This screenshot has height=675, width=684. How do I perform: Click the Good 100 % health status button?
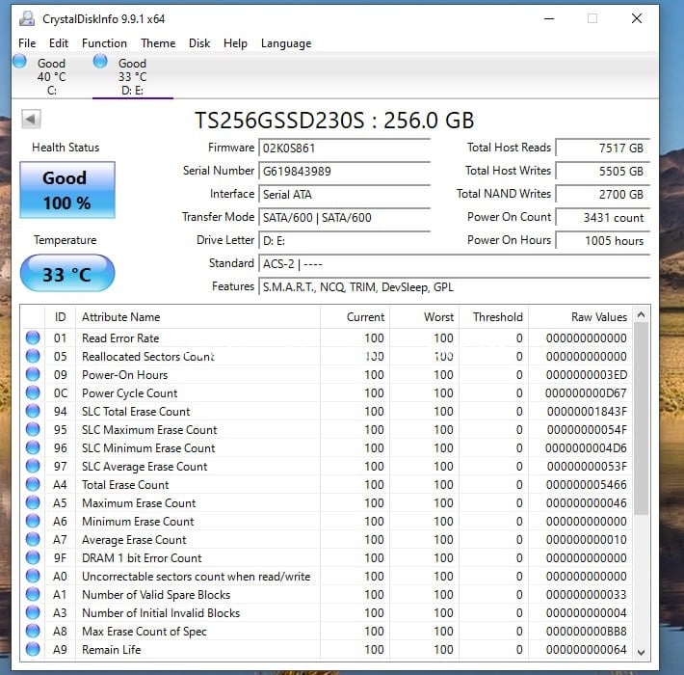click(67, 190)
